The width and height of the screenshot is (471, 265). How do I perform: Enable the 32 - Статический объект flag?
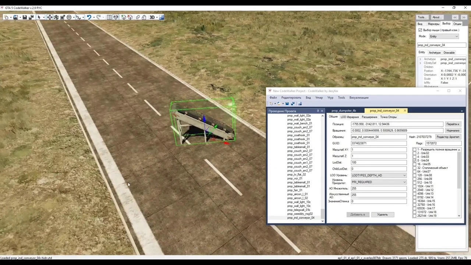pos(415,168)
